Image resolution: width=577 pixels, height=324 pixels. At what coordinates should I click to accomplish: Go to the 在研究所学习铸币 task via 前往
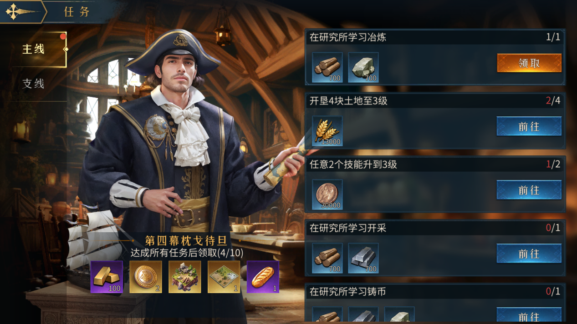point(529,316)
